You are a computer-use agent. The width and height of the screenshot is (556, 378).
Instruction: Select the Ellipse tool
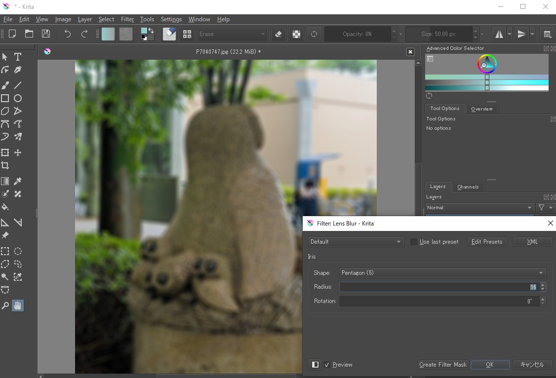coord(18,98)
